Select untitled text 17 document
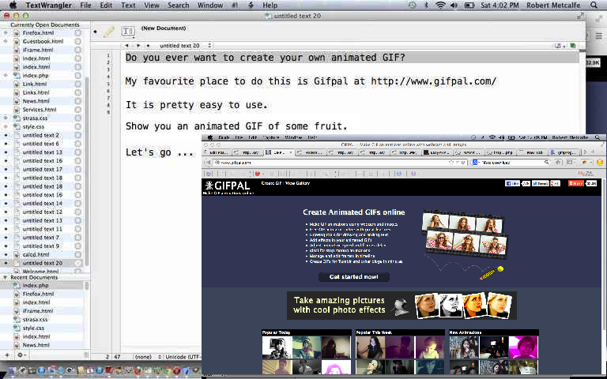Image resolution: width=607 pixels, height=379 pixels. (x=42, y=169)
